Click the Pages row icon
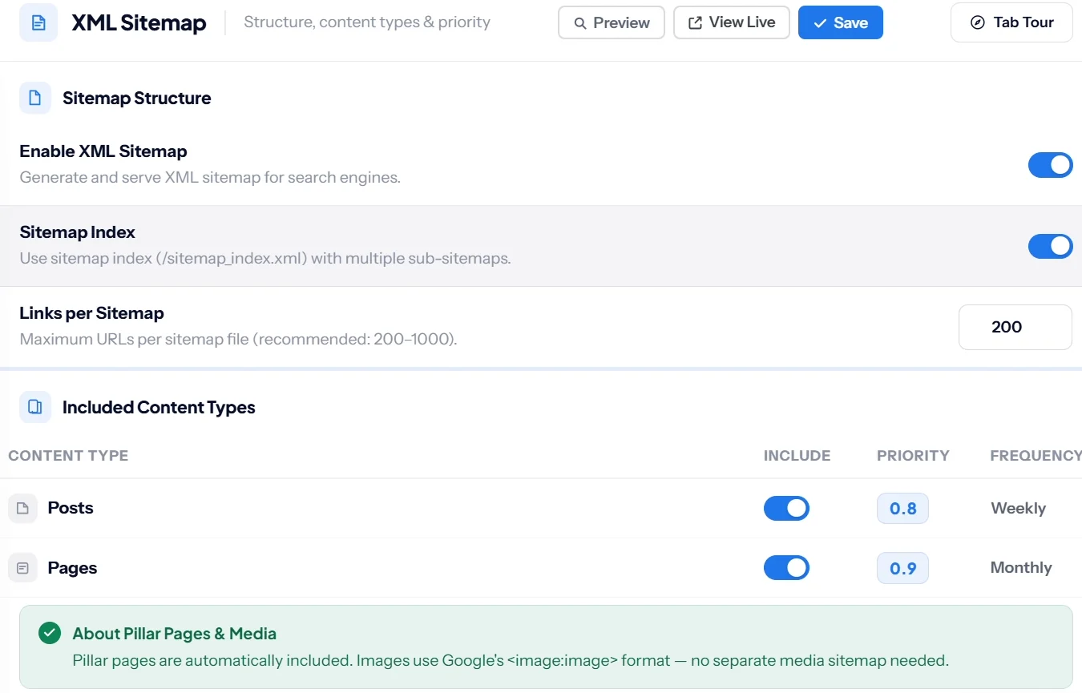This screenshot has width=1082, height=693. click(22, 568)
